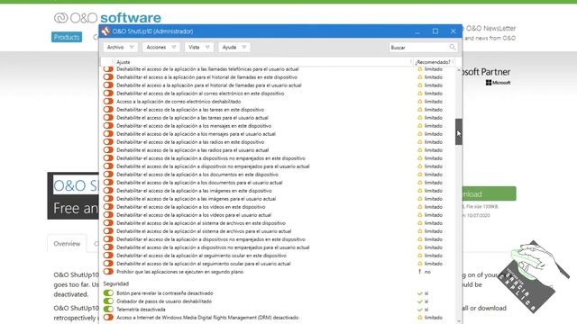Toggle 'tareas en este dispositivo' switch
Viewport: 577px width, 324px height.
pyautogui.click(x=108, y=110)
